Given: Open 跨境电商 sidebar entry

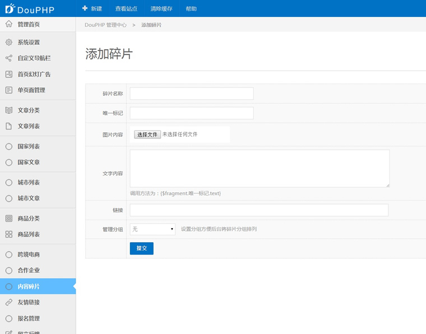Looking at the screenshot, I should [x=38, y=254].
